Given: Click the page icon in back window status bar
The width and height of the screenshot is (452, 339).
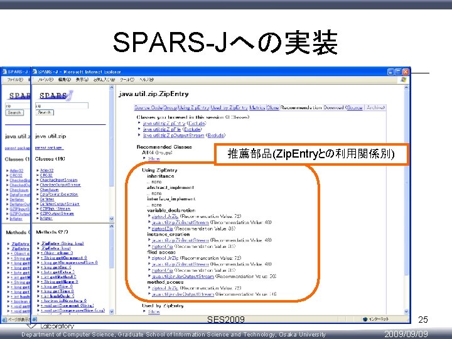Looking at the screenshot, I should [x=4, y=319].
